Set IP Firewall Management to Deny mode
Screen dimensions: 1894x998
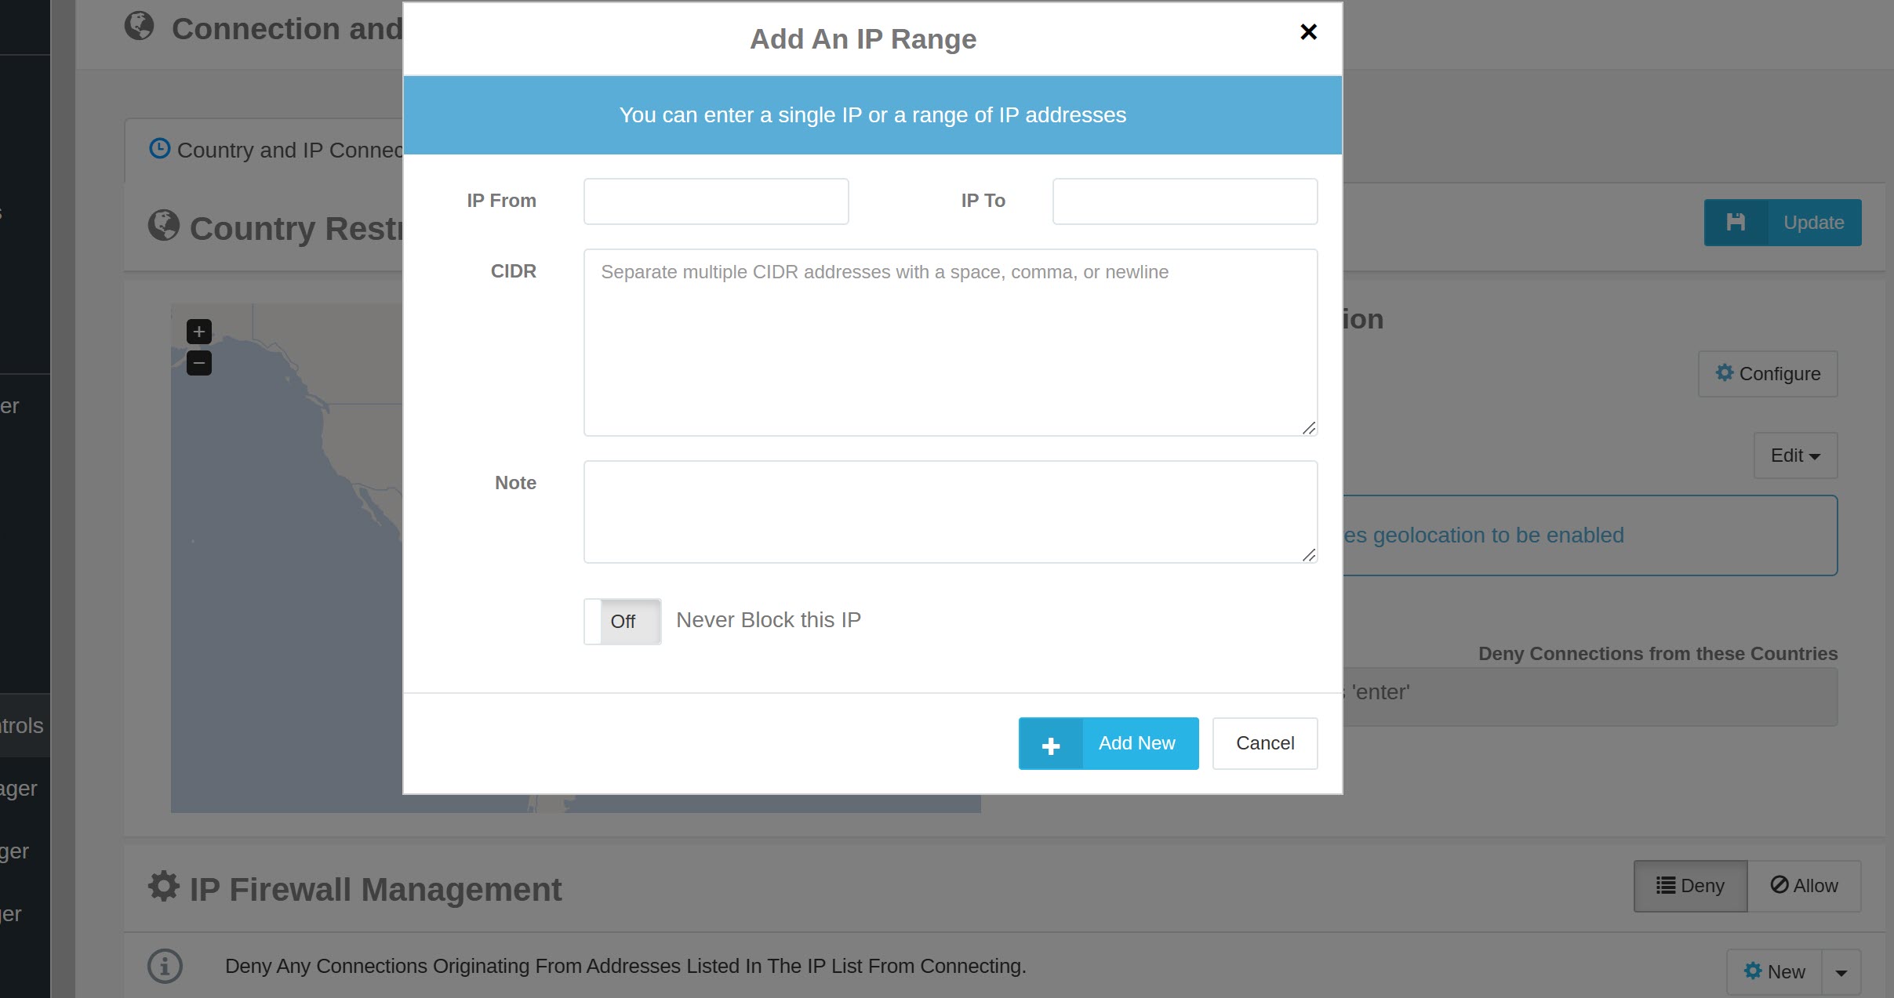(x=1690, y=885)
